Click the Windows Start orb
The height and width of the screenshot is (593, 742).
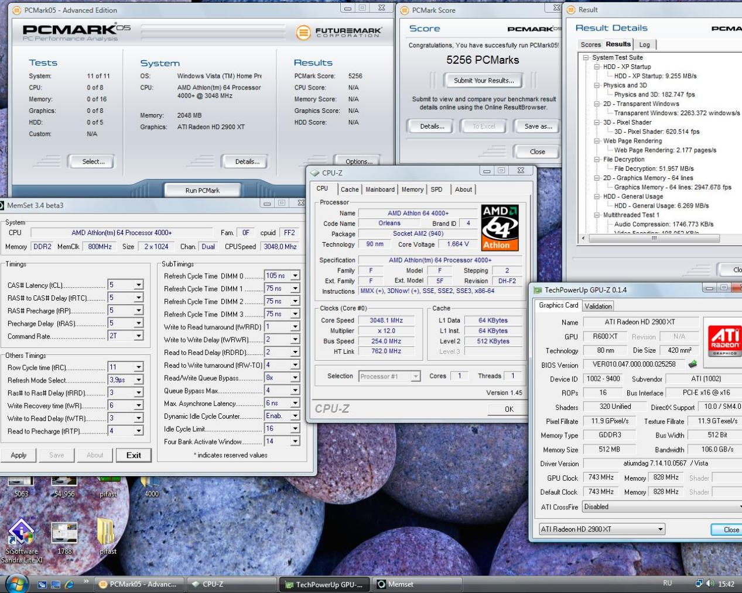pyautogui.click(x=16, y=584)
